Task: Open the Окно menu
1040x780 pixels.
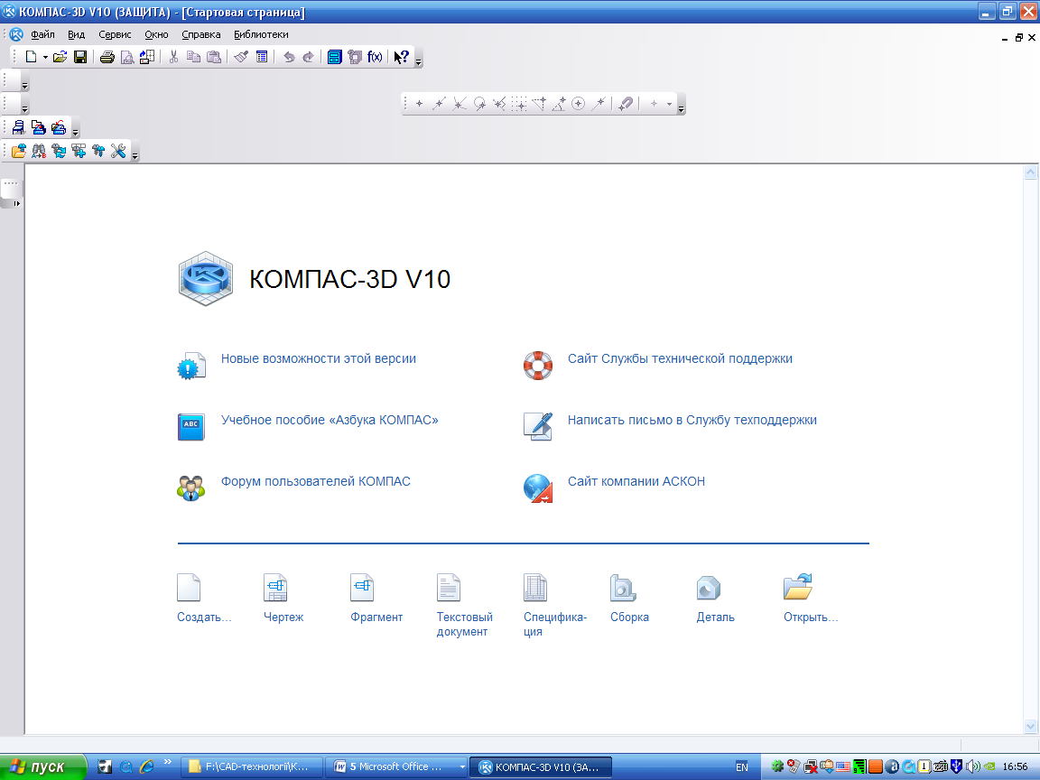Action: [x=156, y=34]
